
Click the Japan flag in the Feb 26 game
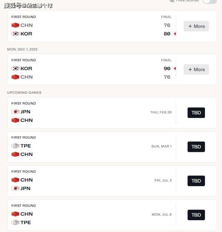(x=15, y=112)
